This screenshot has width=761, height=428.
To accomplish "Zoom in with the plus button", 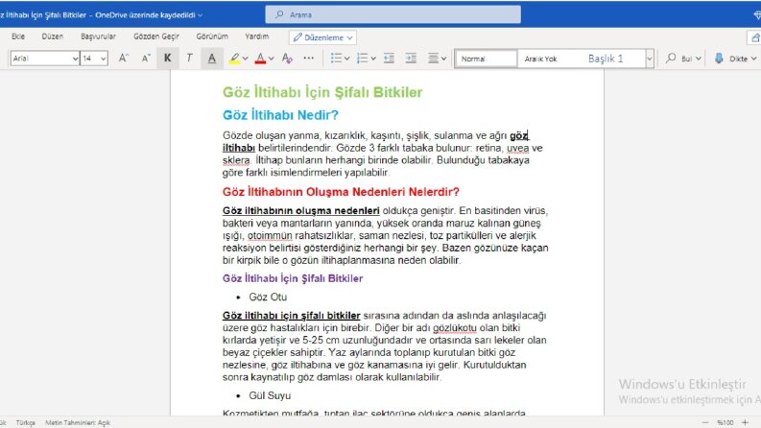I will 745,422.
